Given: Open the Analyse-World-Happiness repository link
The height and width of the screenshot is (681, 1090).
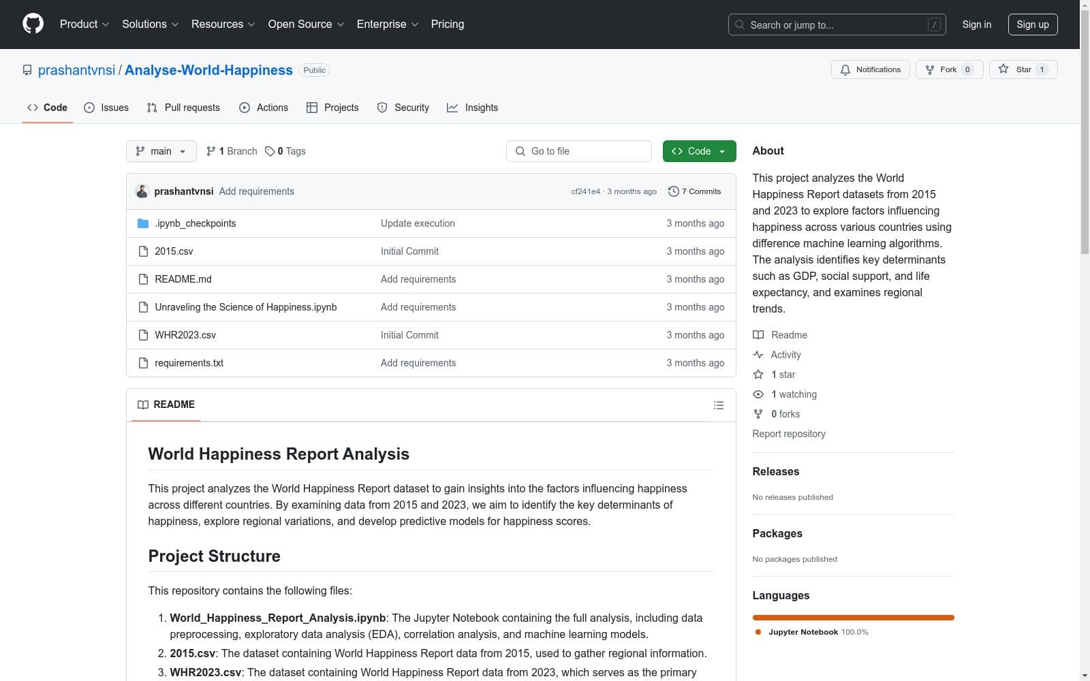Looking at the screenshot, I should tap(208, 70).
